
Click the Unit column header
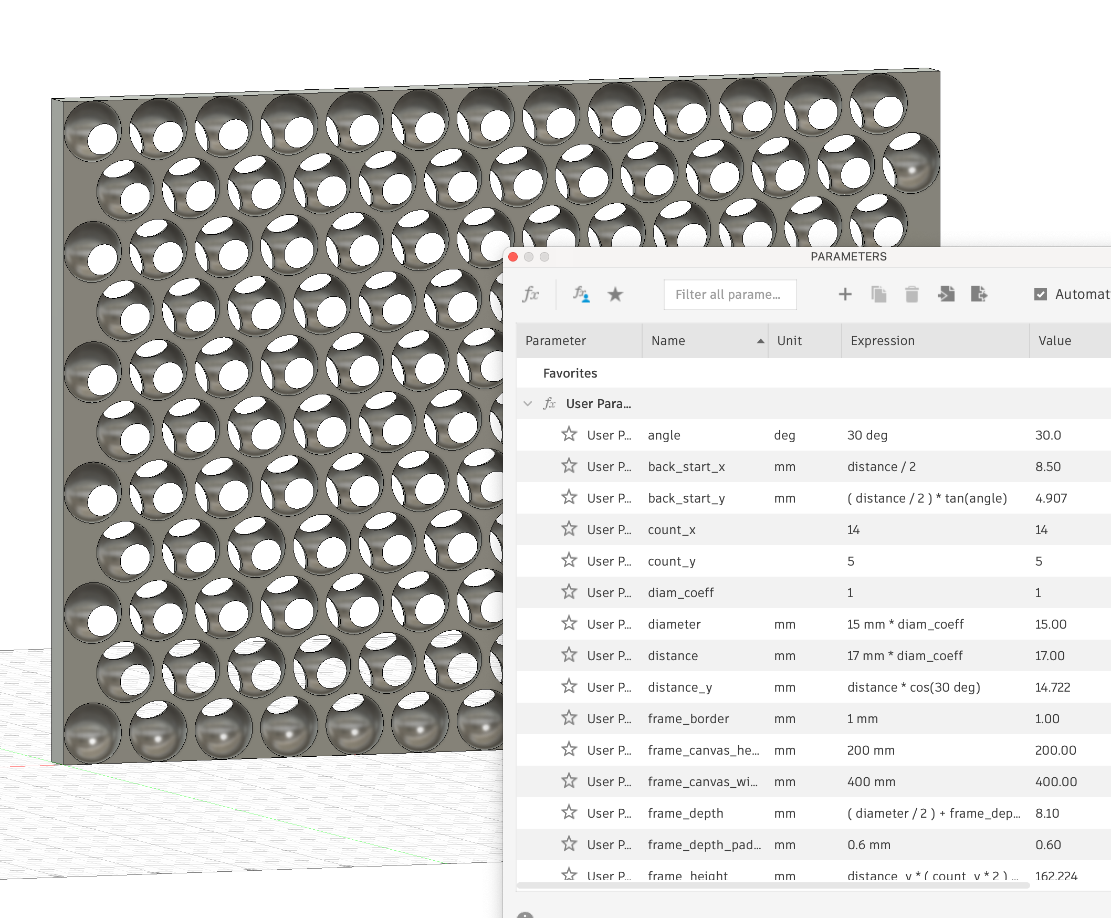(x=804, y=340)
